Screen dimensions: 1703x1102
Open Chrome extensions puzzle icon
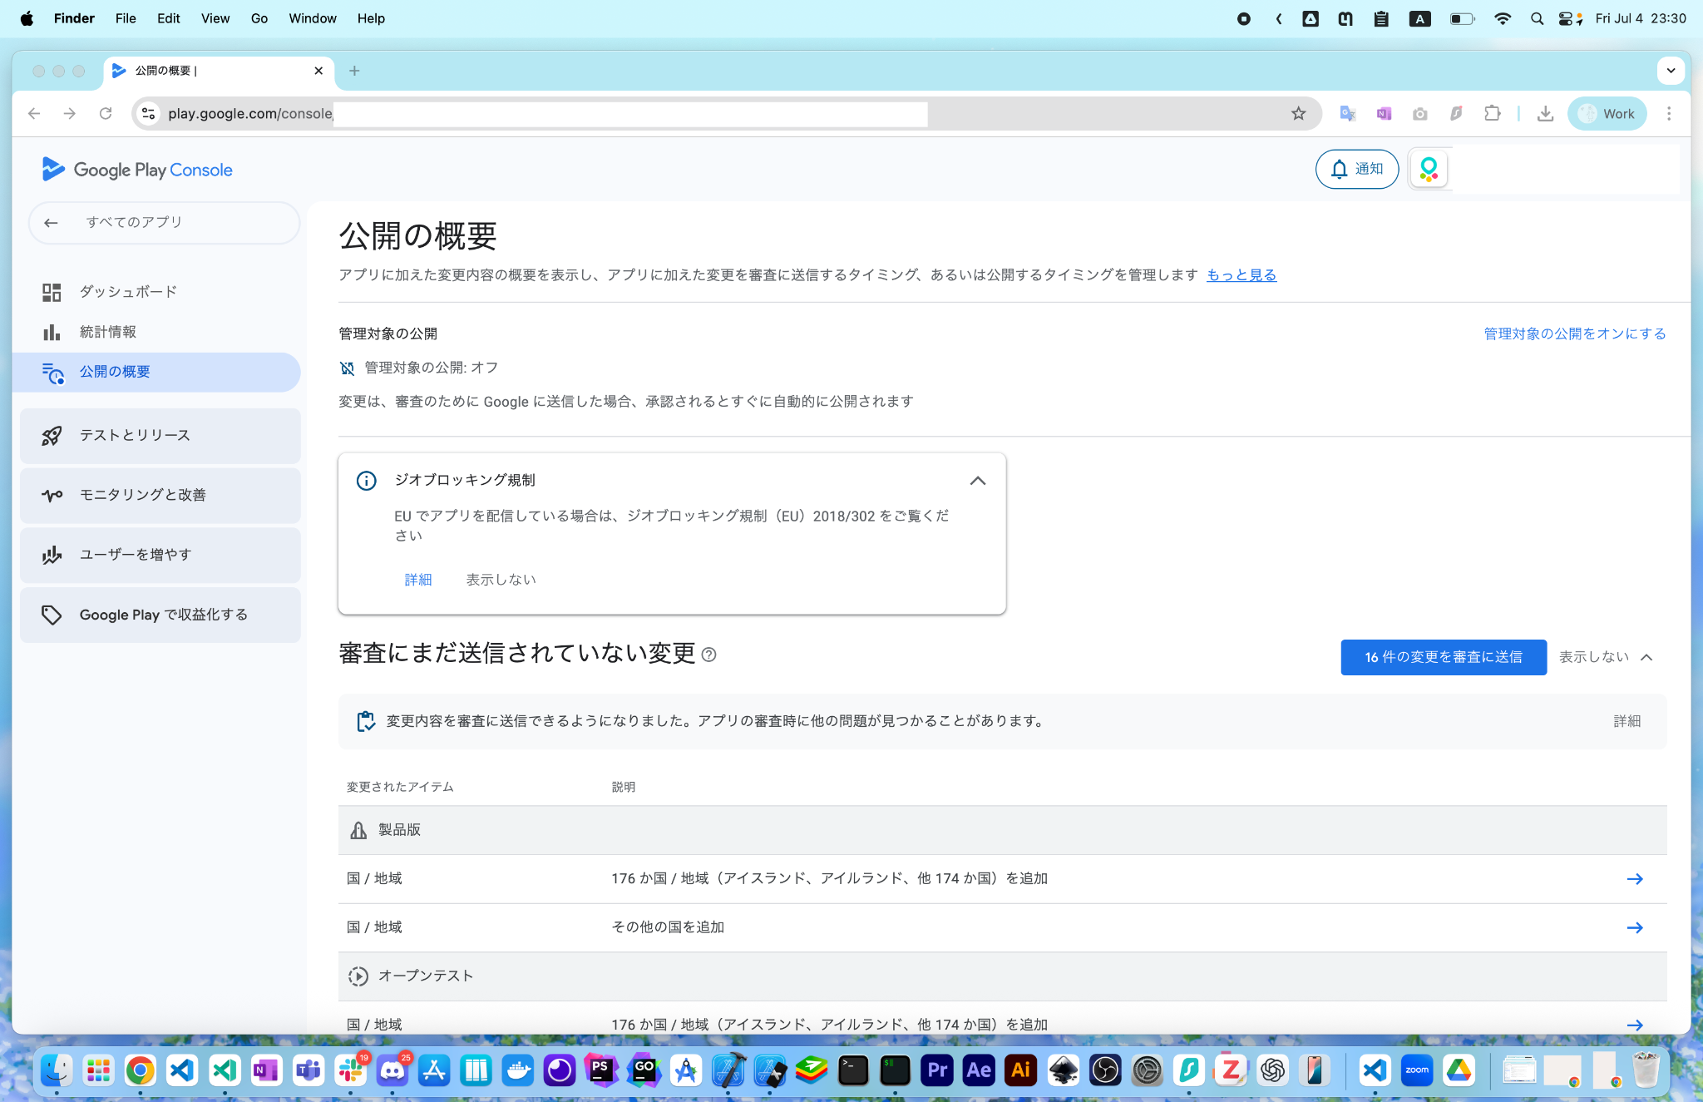(1492, 114)
